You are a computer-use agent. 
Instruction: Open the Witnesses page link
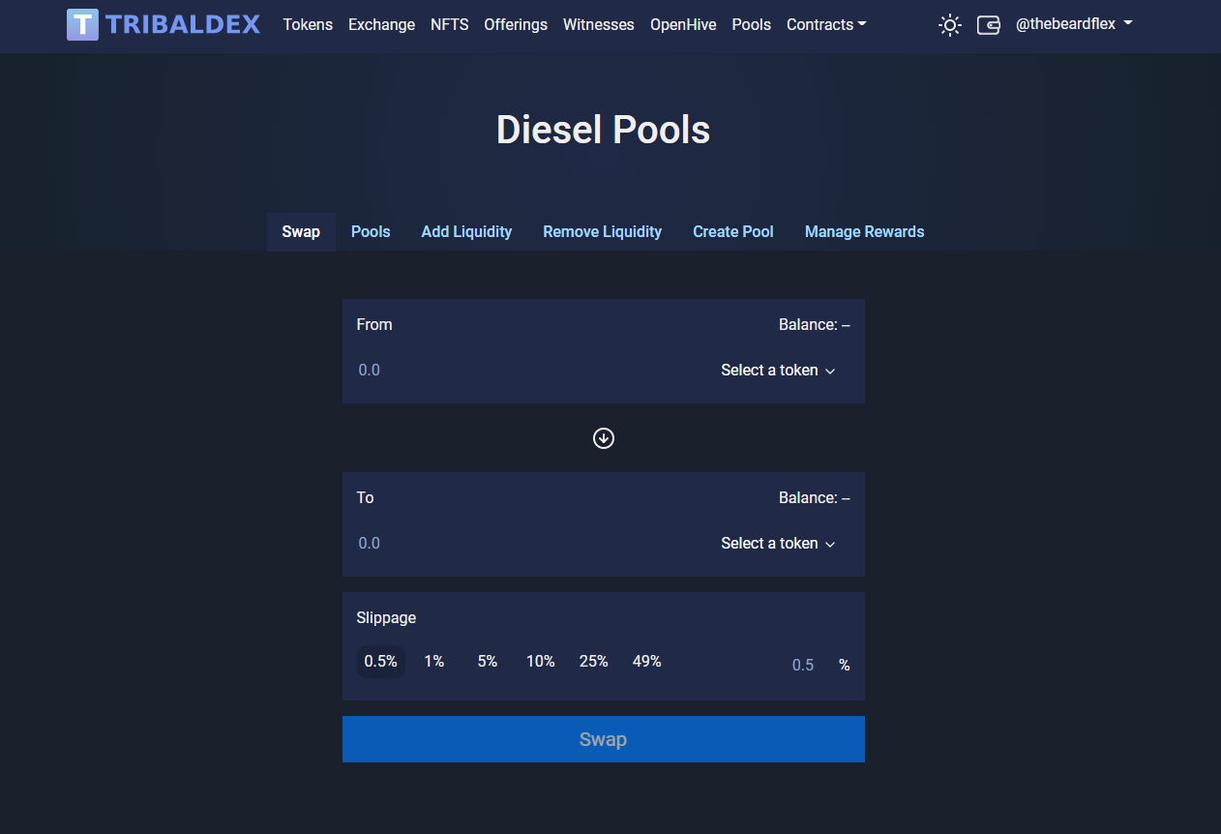[x=599, y=25]
